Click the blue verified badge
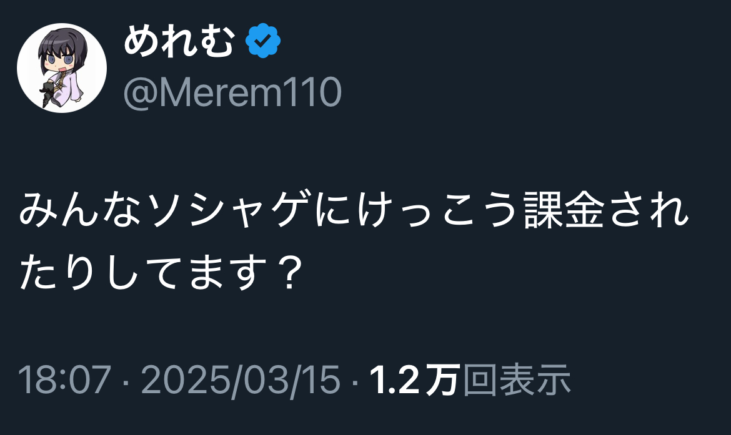The height and width of the screenshot is (435, 731). point(263,42)
